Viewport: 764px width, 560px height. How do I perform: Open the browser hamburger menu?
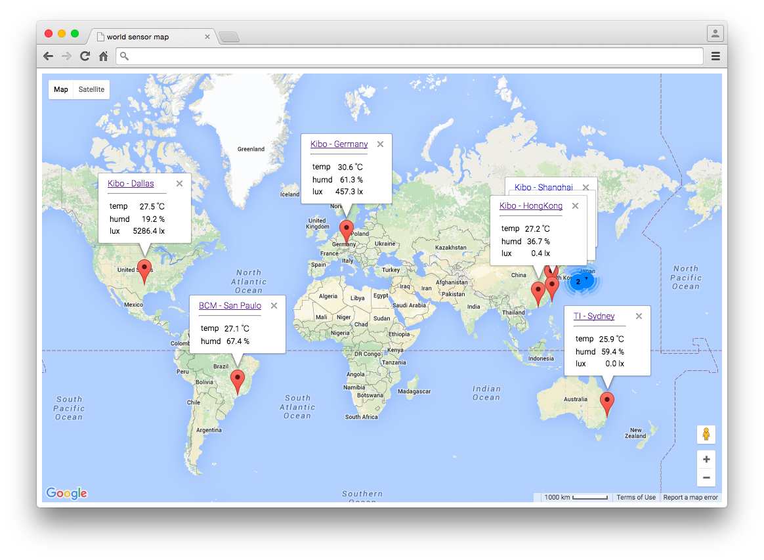(x=715, y=56)
